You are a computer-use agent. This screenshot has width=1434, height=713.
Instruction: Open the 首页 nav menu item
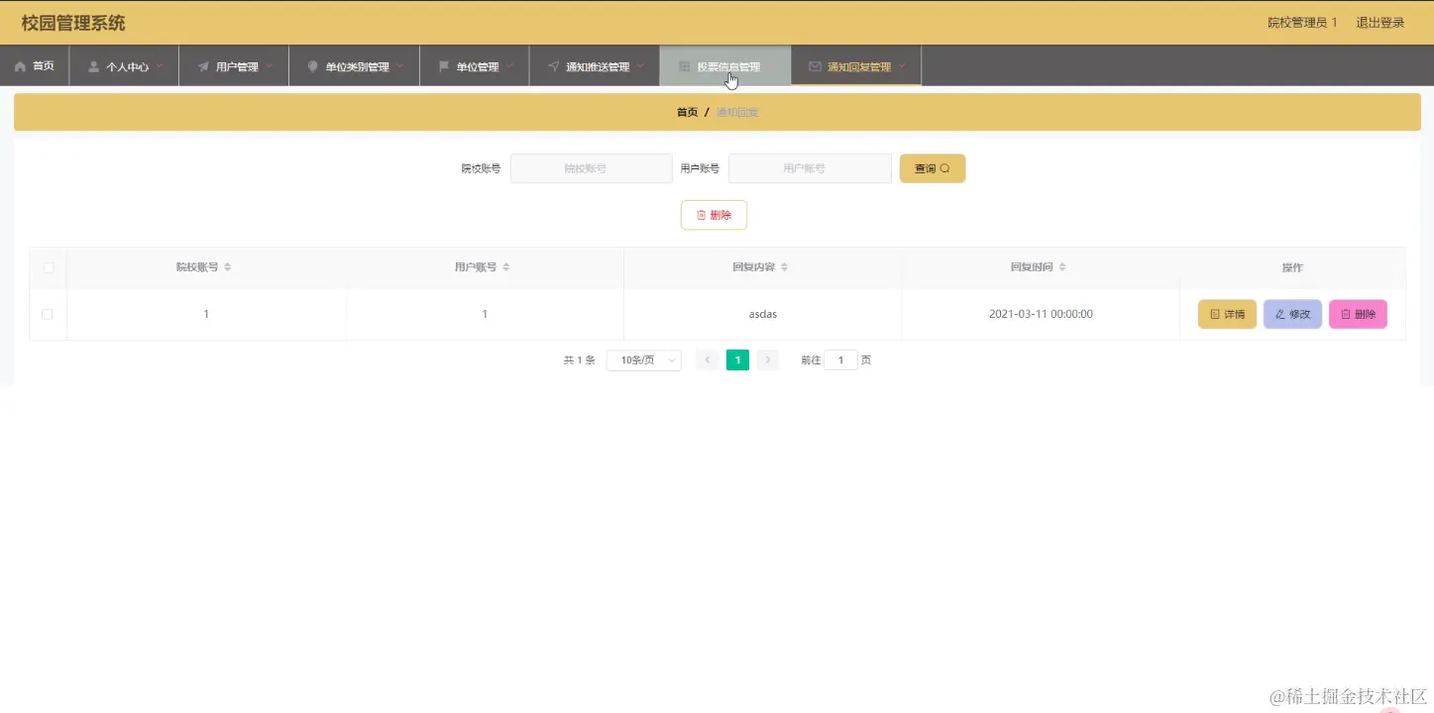pyautogui.click(x=35, y=66)
